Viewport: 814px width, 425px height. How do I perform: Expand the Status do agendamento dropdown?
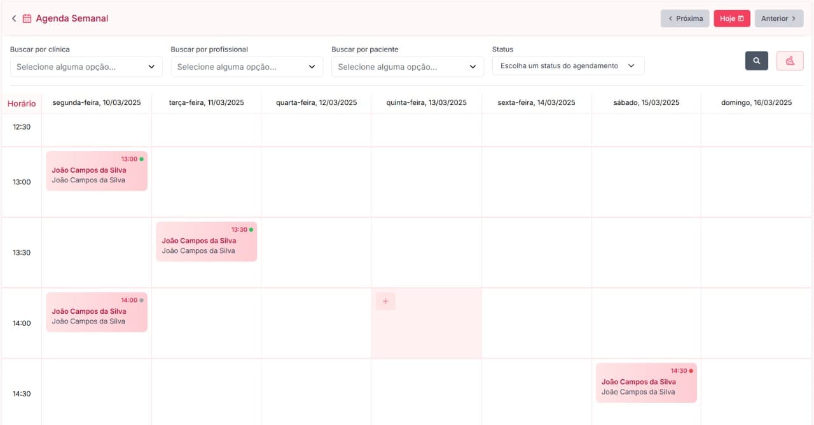click(568, 65)
